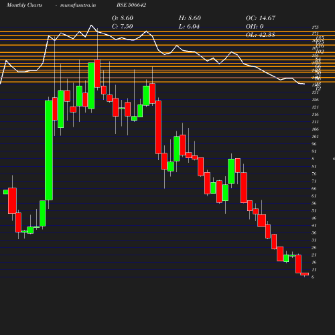This screenshot has width=335, height=335.
Task: Click the price axis label '91'
Action: pyautogui.click(x=314, y=151)
